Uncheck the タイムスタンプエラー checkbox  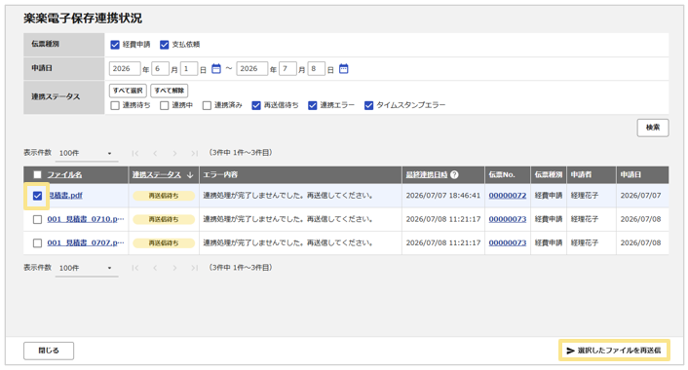click(x=368, y=106)
